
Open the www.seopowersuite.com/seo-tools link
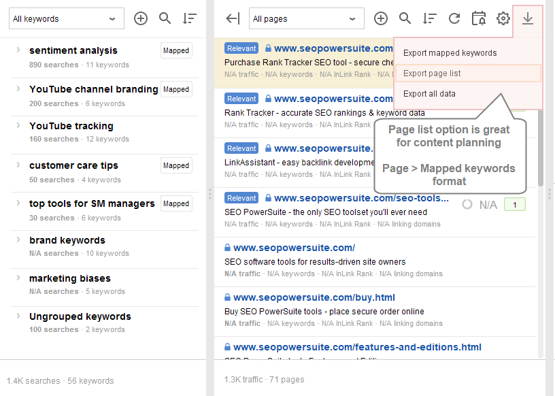click(361, 198)
